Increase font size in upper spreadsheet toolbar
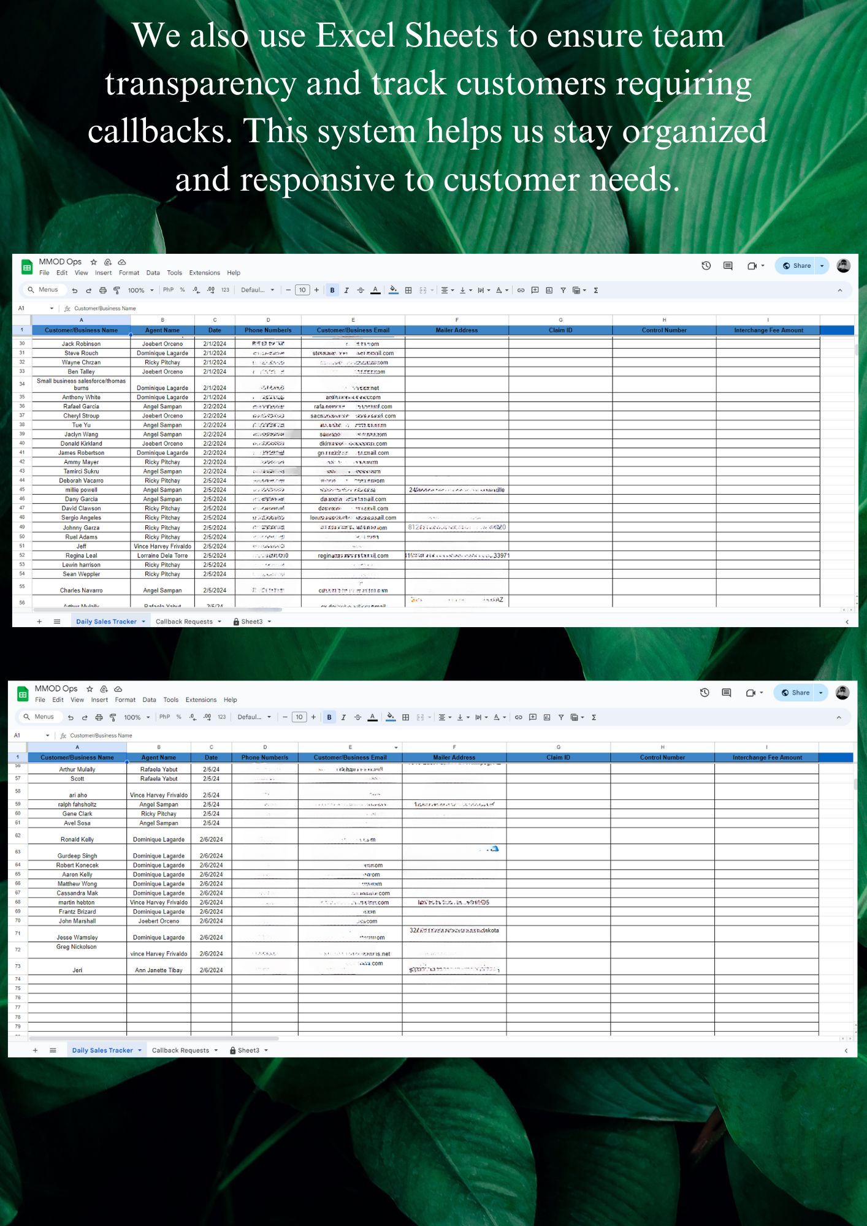 [x=316, y=291]
